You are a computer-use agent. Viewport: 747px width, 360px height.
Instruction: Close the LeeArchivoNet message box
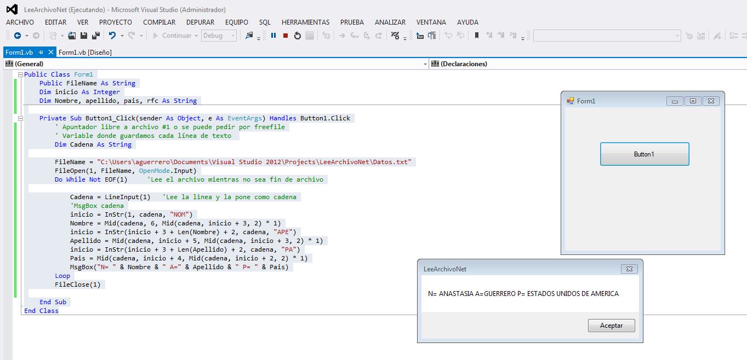pyautogui.click(x=629, y=269)
